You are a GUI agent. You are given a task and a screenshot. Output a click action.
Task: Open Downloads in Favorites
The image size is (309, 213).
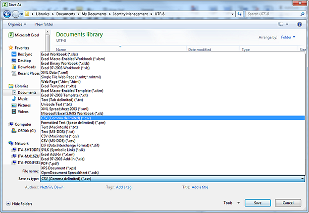point(24,67)
